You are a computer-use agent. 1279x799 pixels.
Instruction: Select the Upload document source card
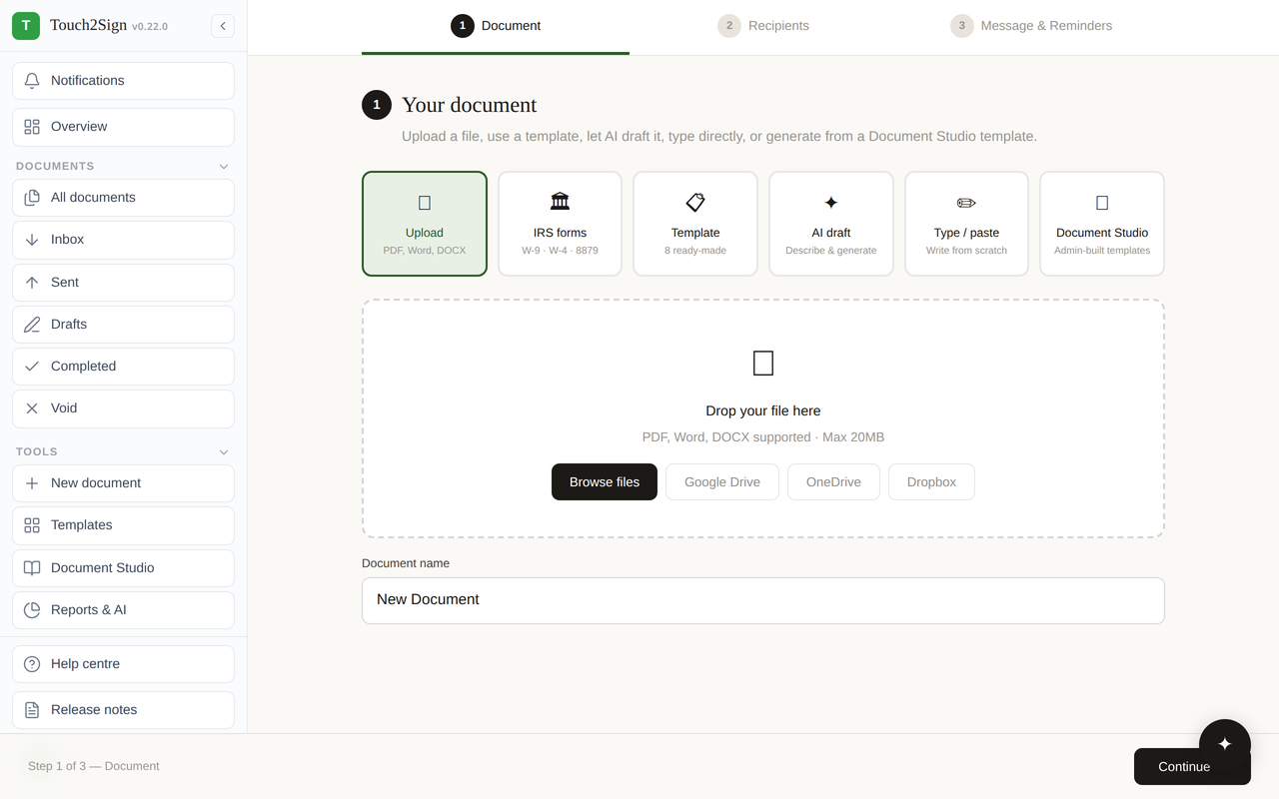[x=425, y=224]
